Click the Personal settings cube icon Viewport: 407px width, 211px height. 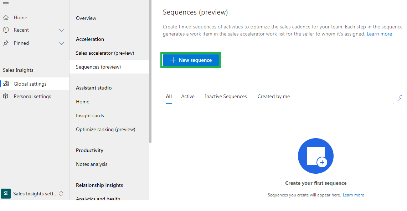pyautogui.click(x=6, y=96)
